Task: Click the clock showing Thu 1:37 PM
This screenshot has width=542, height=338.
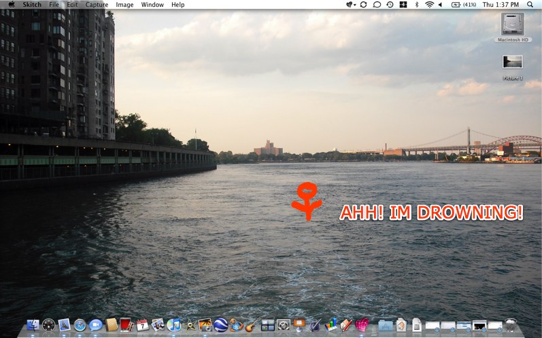Action: tap(501, 5)
